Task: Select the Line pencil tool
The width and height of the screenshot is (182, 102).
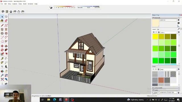Action: [2, 25]
